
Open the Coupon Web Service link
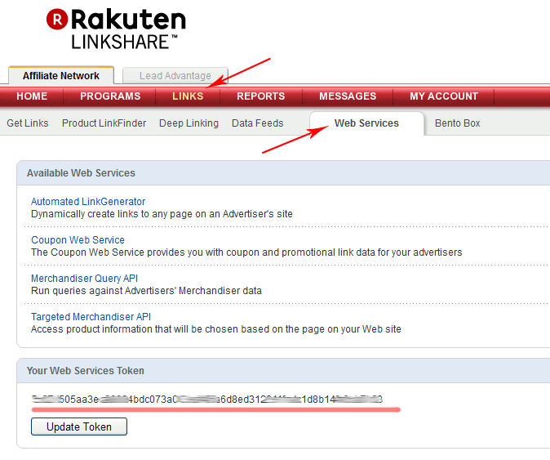[78, 240]
